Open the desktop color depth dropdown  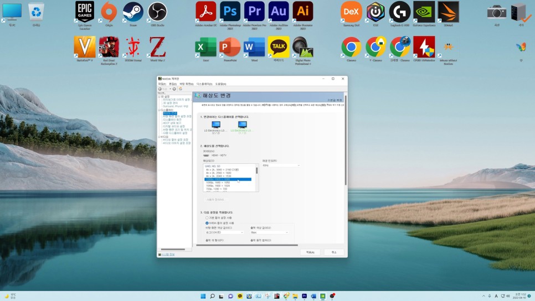click(x=224, y=232)
